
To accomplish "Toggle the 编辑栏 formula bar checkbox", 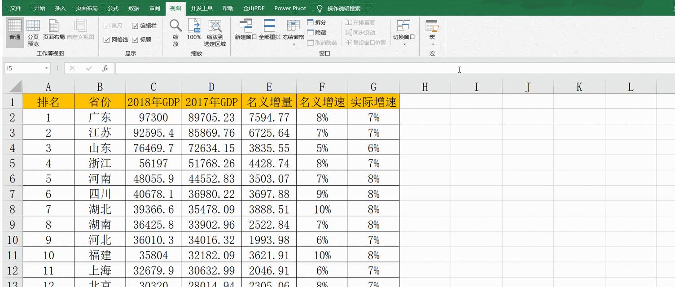I will tap(135, 26).
